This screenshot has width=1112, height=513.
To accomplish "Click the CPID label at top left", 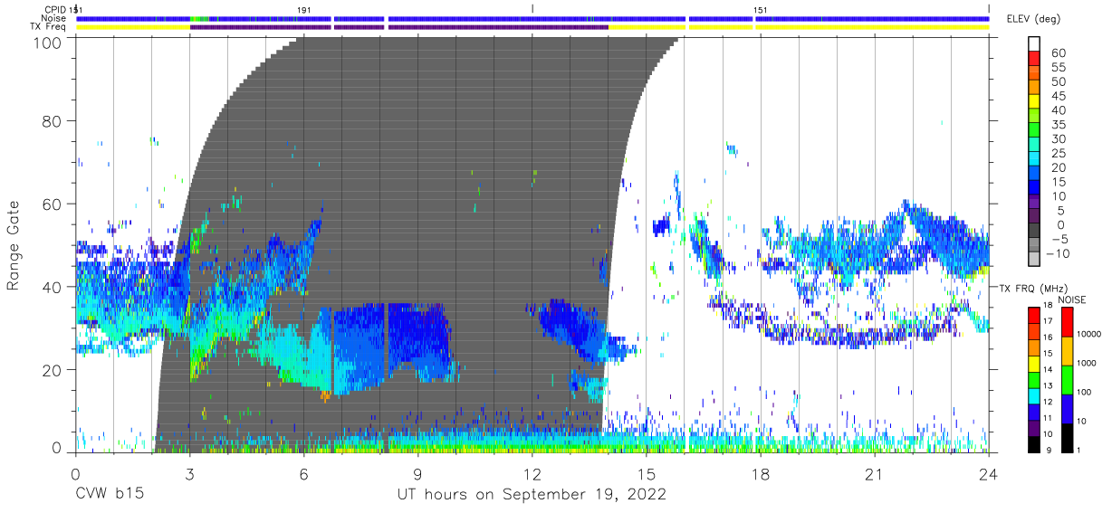I will 53,9.
